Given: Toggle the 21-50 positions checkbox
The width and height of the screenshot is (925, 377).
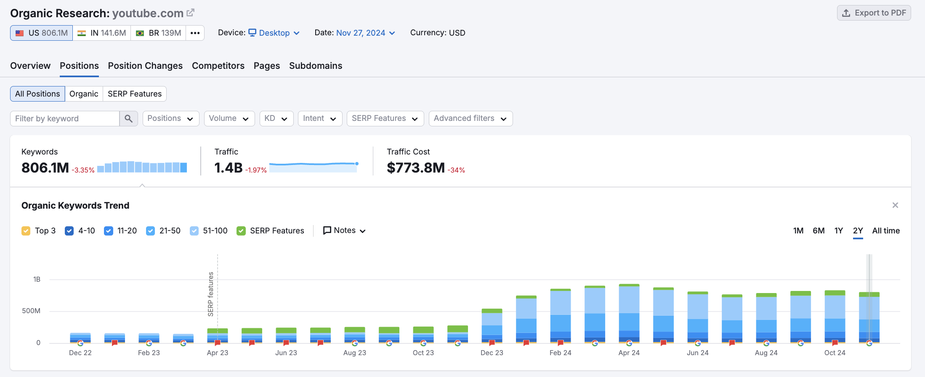Looking at the screenshot, I should [150, 231].
